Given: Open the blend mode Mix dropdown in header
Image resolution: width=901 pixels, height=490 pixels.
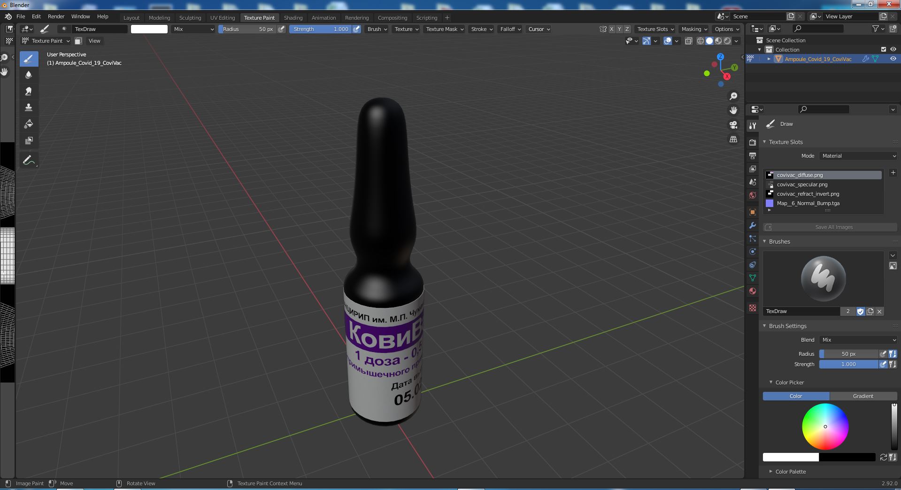Looking at the screenshot, I should pyautogui.click(x=193, y=29).
